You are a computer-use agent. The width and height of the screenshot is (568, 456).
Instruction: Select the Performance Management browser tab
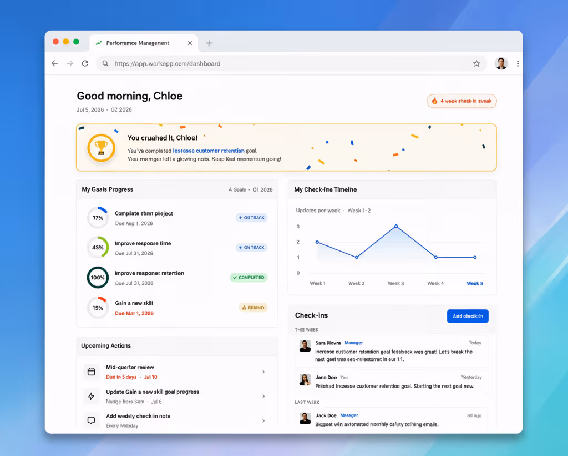[x=144, y=43]
